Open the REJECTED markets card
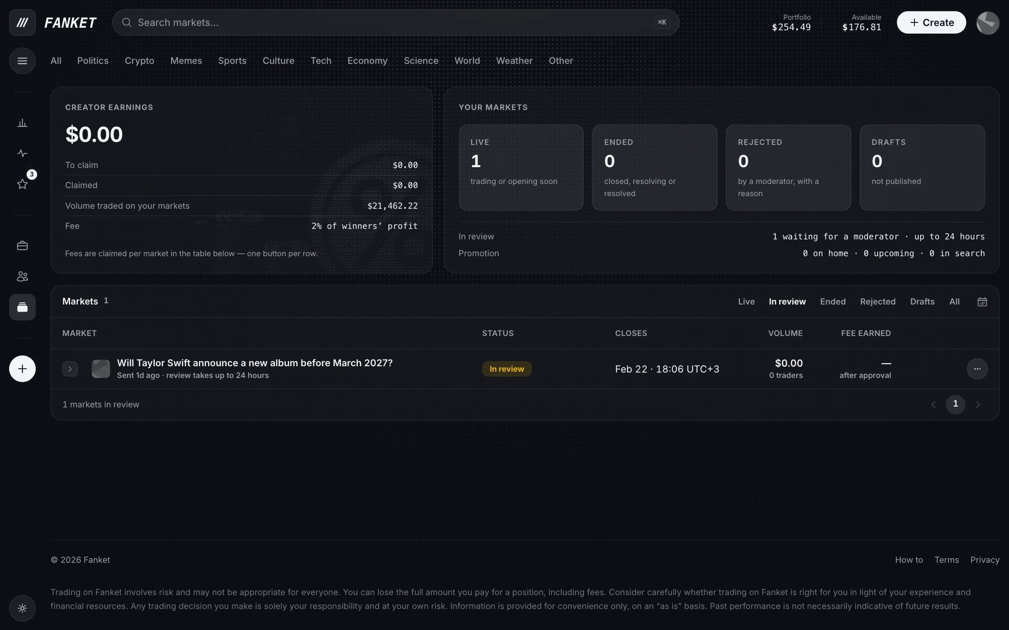 click(x=788, y=168)
